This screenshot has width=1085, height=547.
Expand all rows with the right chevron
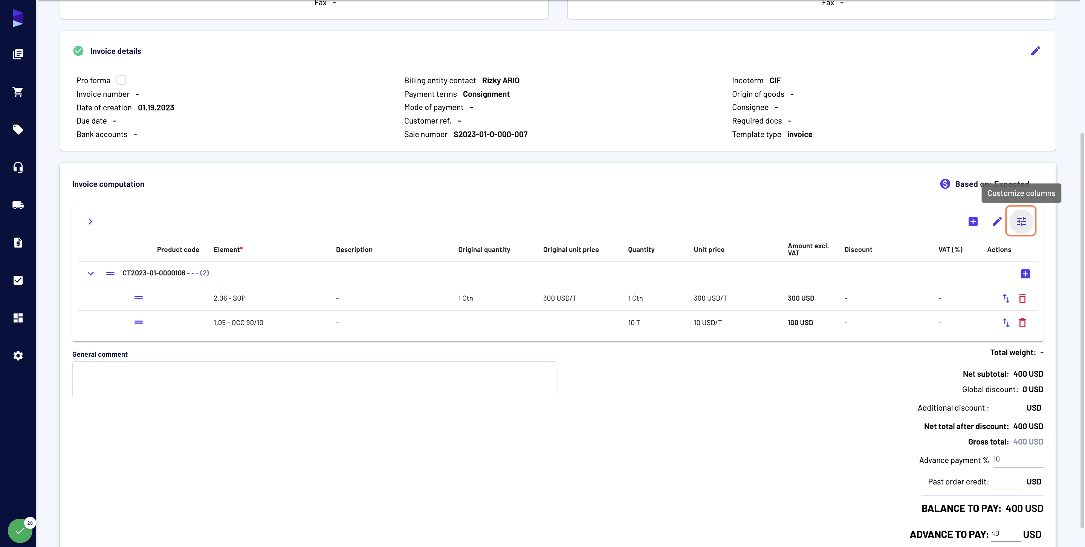coord(90,222)
